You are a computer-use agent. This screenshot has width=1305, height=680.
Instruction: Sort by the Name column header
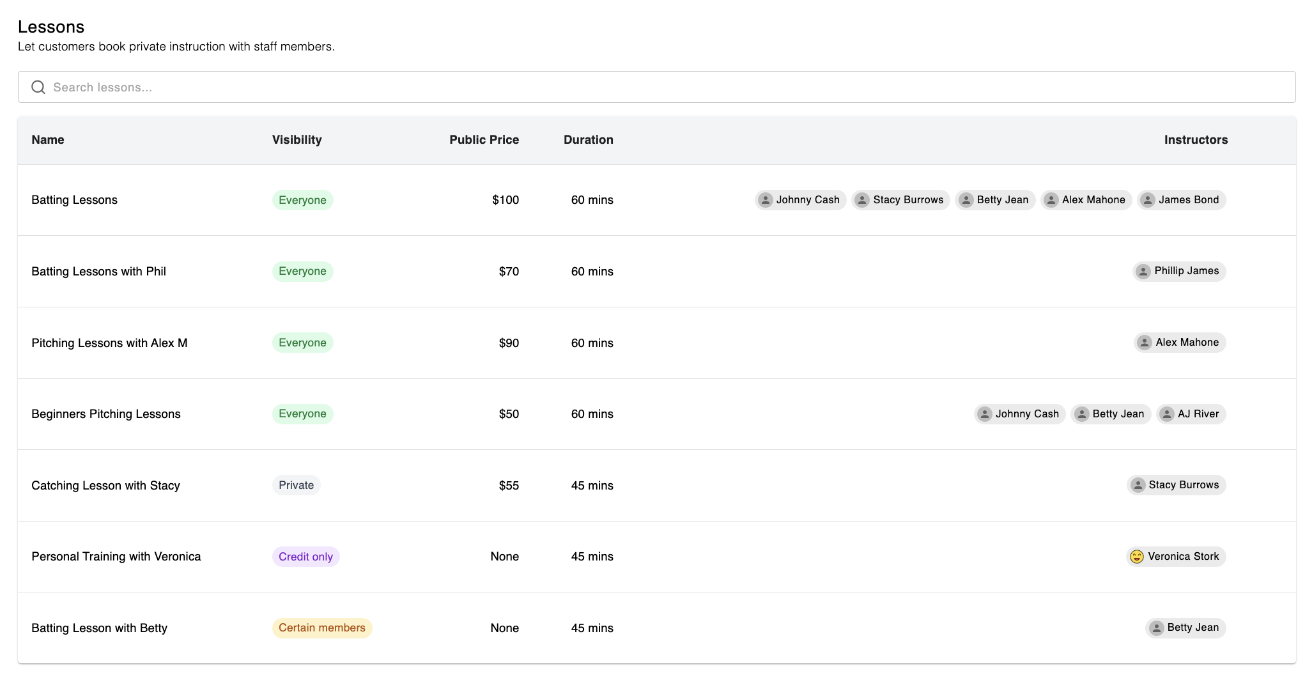tap(48, 140)
